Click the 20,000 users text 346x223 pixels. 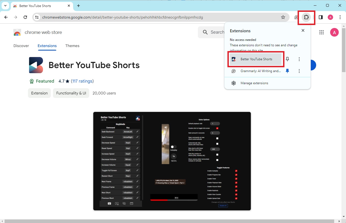104,93
